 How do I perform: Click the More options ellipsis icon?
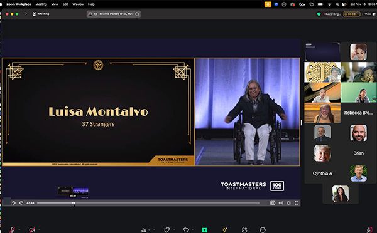(x=263, y=230)
